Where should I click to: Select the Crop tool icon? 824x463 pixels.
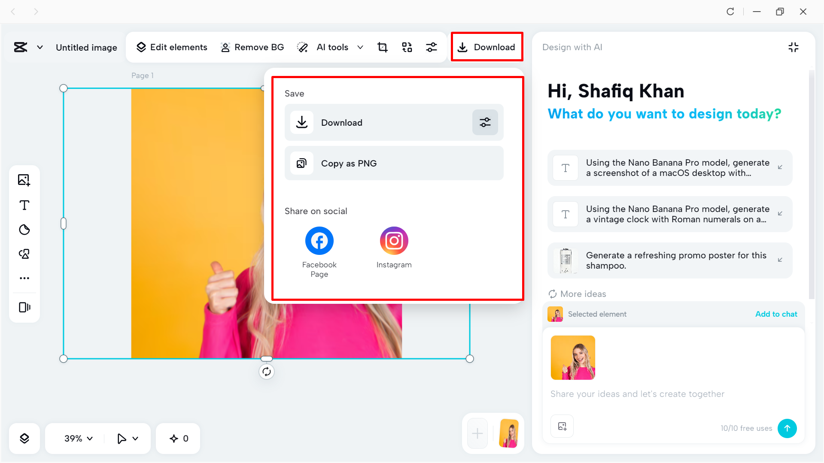click(382, 47)
